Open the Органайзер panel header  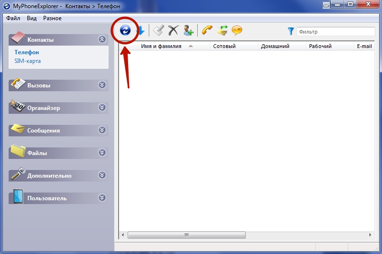pos(59,108)
